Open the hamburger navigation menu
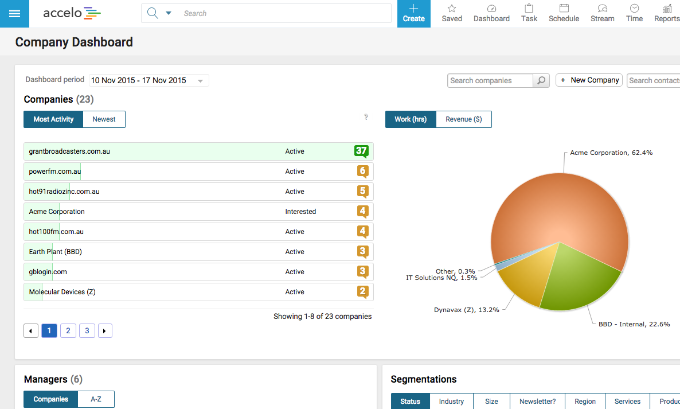Screen dimensions: 680x409 14,13
